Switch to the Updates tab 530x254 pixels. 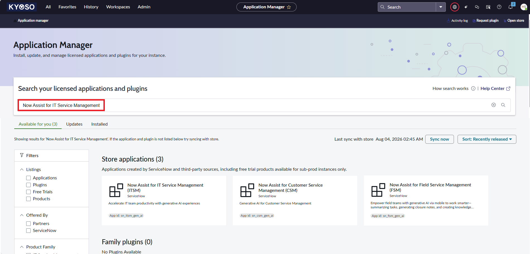[x=74, y=124]
